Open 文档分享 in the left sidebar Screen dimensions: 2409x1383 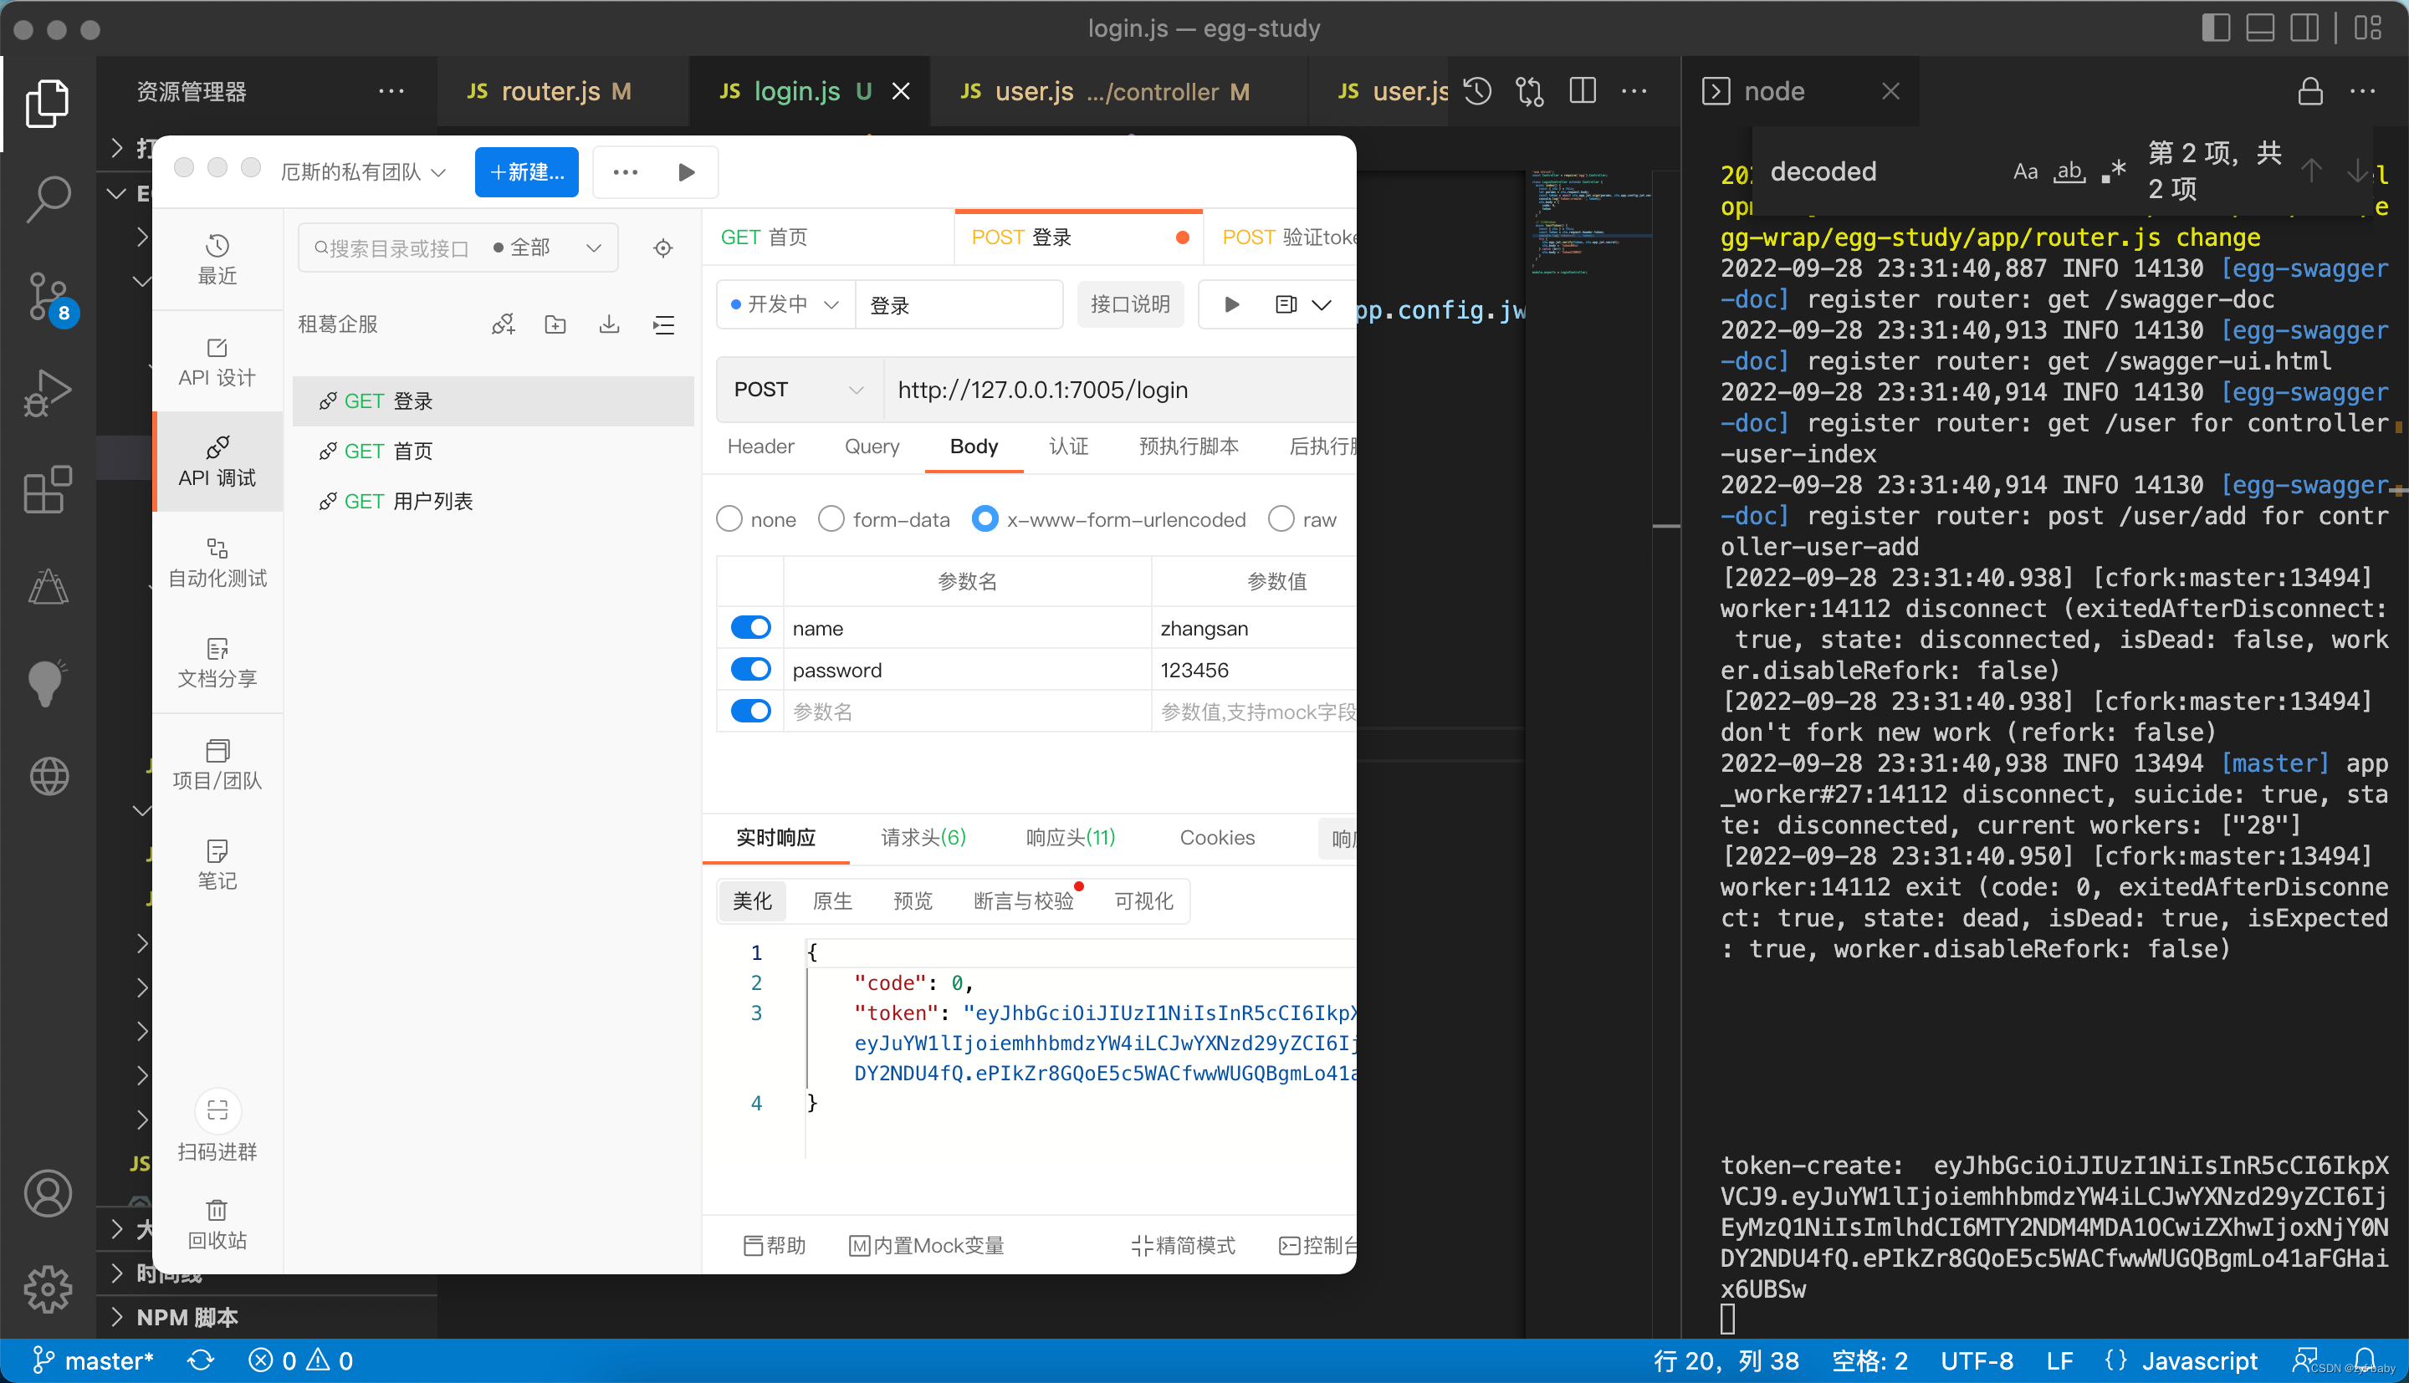pyautogui.click(x=217, y=663)
